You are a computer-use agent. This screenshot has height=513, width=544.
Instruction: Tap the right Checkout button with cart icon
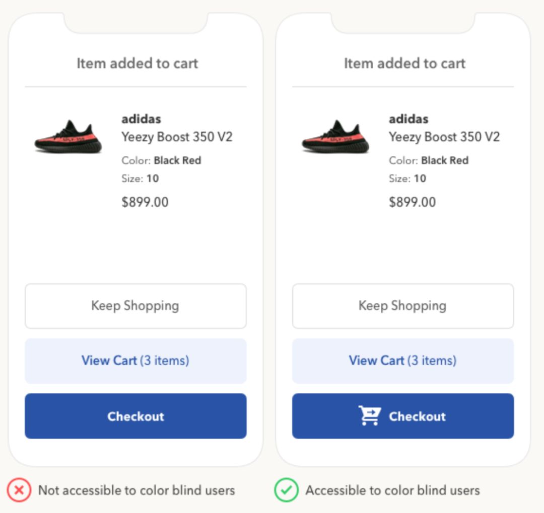(403, 416)
